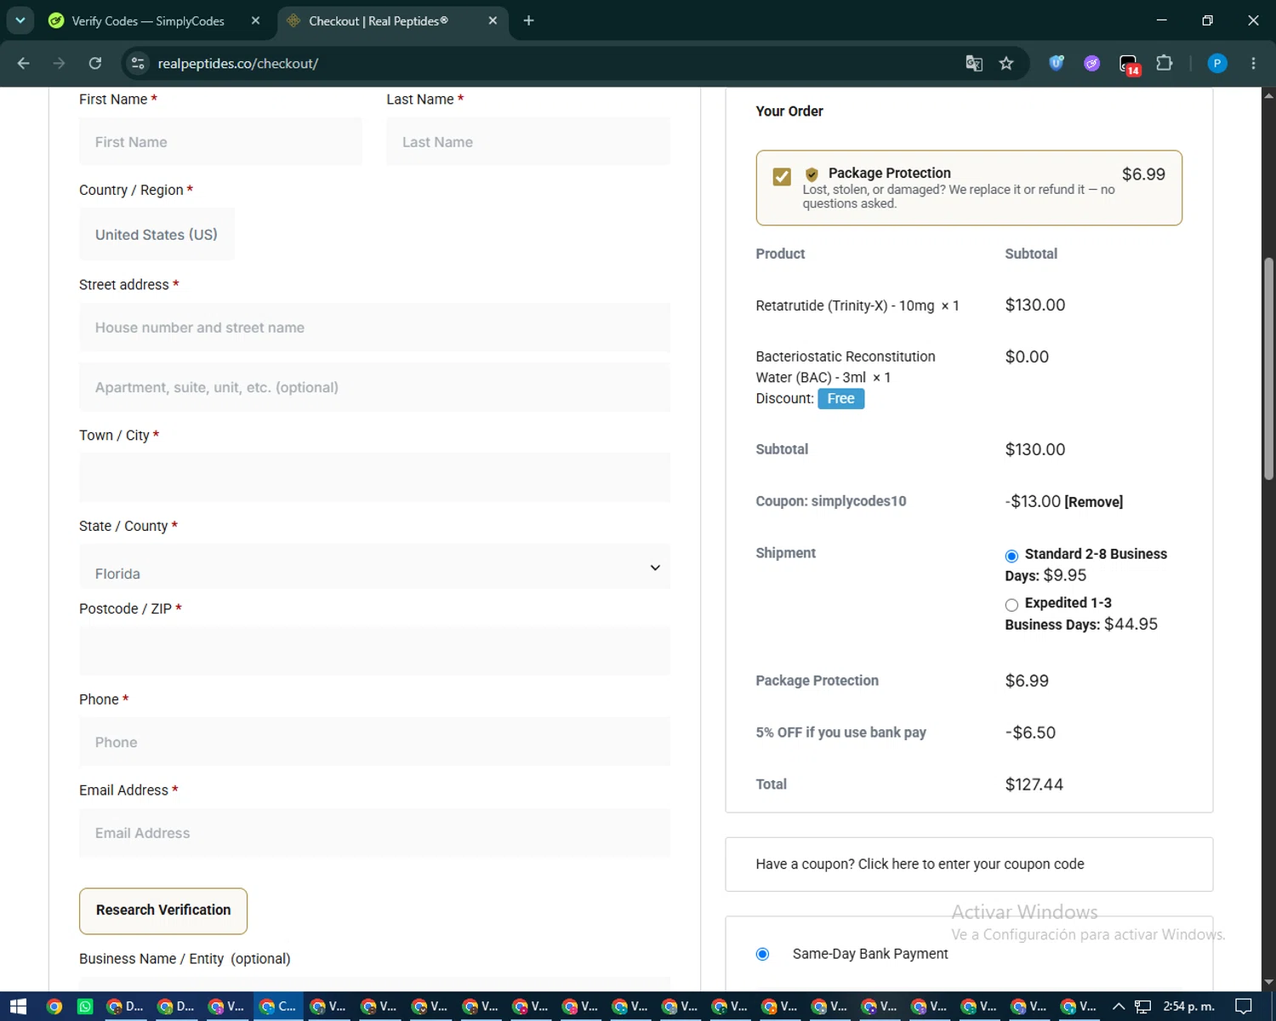Screen dimensions: 1276x1021
Task: Expand the State / County dropdown
Action: (x=374, y=567)
